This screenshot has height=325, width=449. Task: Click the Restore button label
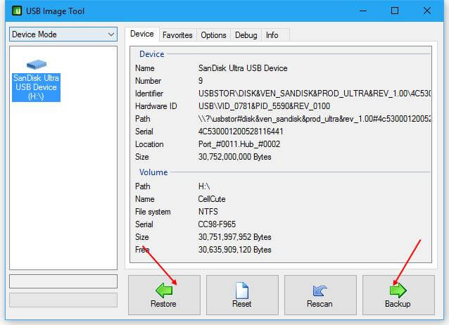pos(163,304)
